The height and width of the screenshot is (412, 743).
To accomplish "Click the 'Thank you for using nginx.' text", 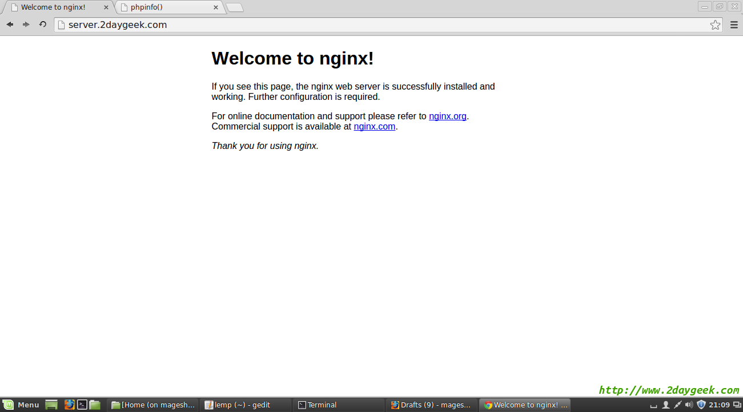I will (x=265, y=146).
